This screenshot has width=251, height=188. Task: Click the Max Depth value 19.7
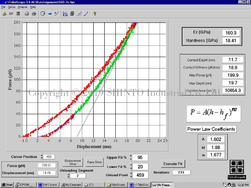pos(233,83)
